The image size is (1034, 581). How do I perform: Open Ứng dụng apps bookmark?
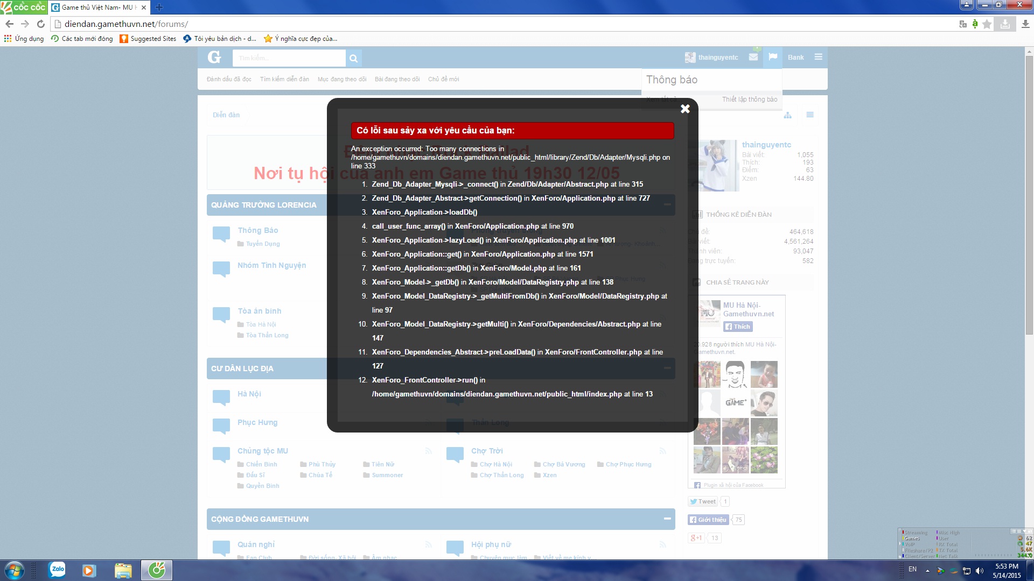pyautogui.click(x=24, y=39)
